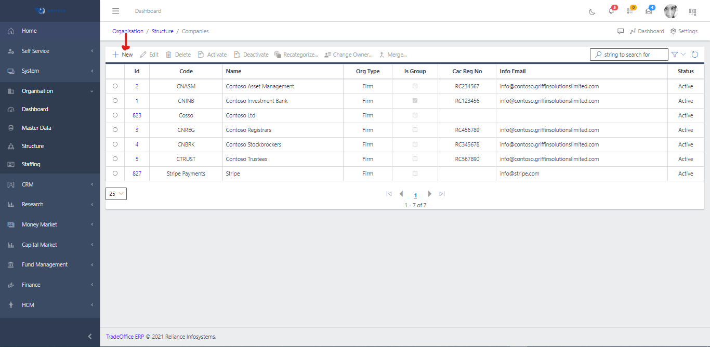Expand the filter dropdown arrow

point(683,55)
